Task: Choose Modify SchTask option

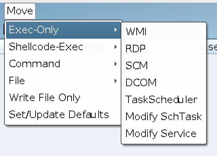Action: coord(164,116)
